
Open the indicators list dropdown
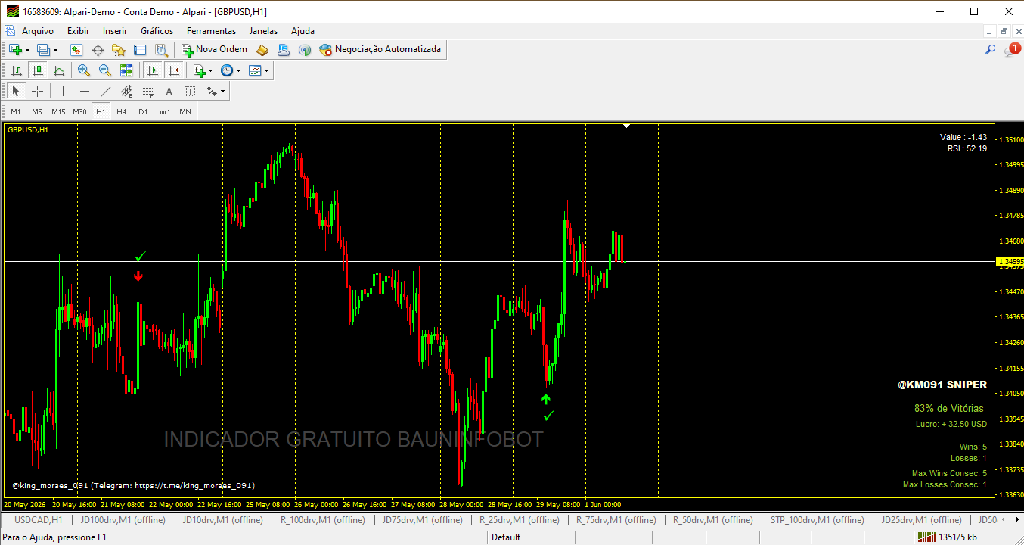pos(203,70)
